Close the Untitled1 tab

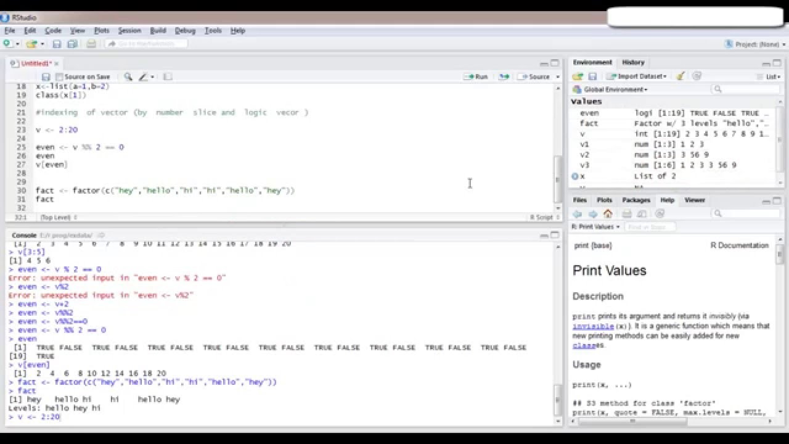[x=56, y=64]
